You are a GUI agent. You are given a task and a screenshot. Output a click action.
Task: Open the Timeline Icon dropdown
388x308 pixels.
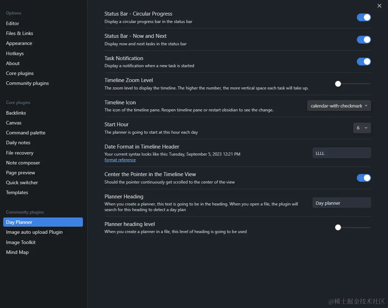339,106
